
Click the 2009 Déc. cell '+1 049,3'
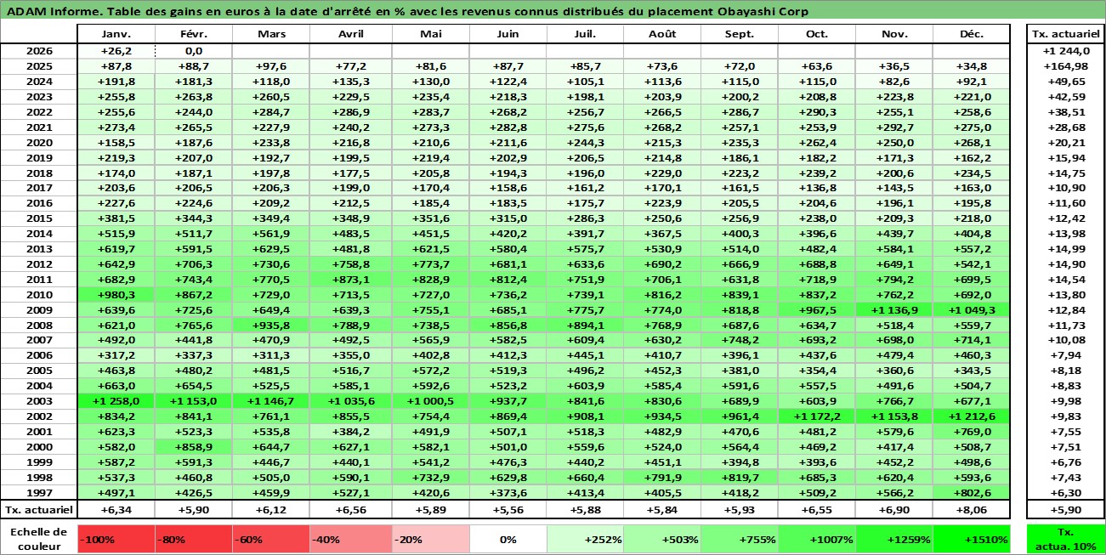point(972,309)
